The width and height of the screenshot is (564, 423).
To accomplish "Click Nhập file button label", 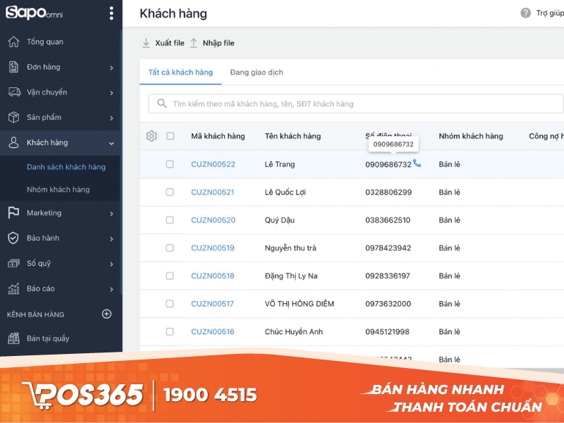I will pos(219,43).
